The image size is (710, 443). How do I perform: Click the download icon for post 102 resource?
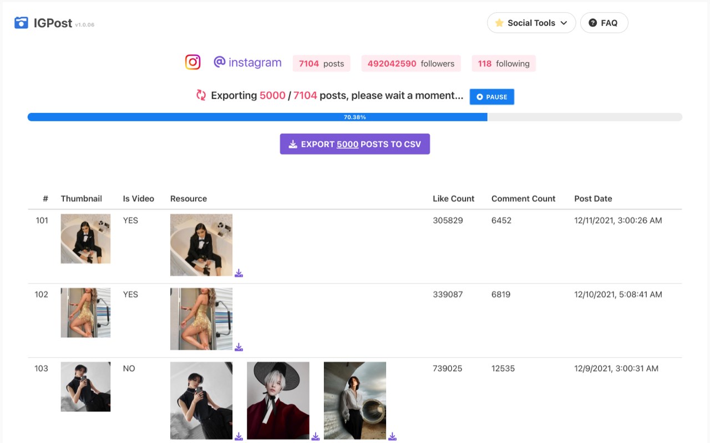239,347
